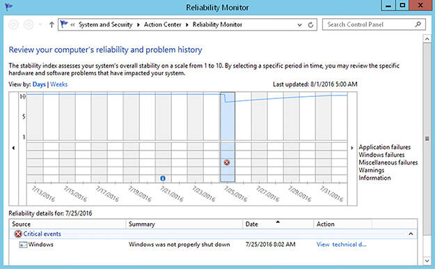Open View technical details link
This screenshot has height=269, width=435.
click(x=342, y=245)
